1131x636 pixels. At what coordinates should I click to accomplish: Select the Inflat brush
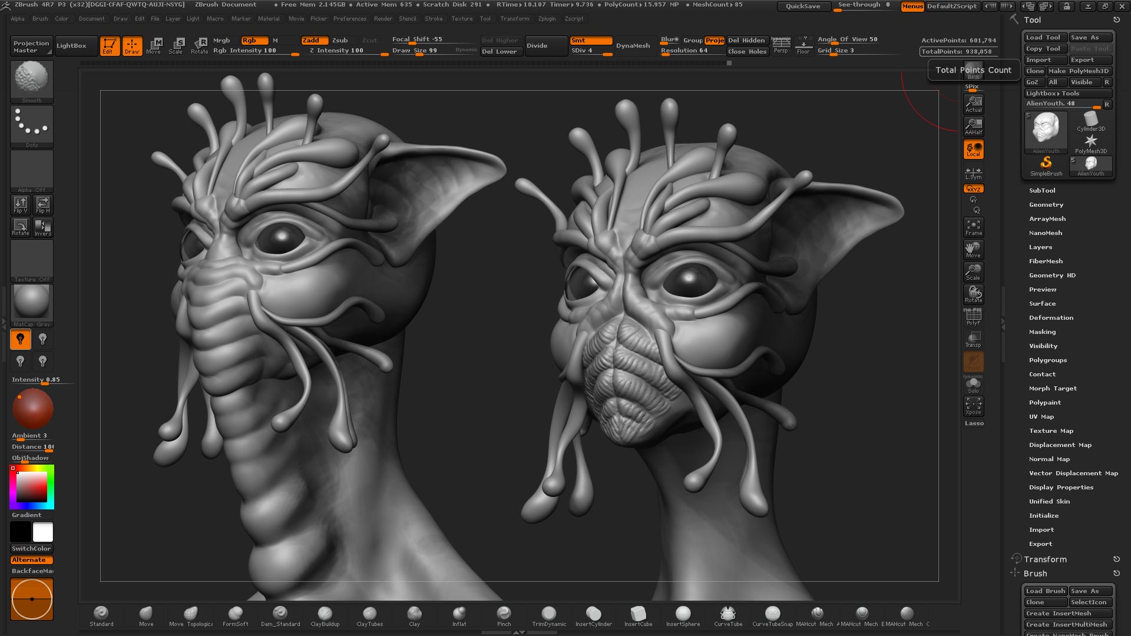pos(459,616)
